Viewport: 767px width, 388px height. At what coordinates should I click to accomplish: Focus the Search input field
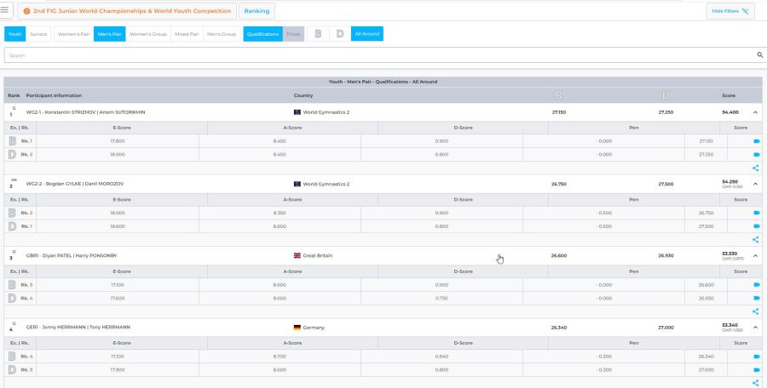pyautogui.click(x=379, y=55)
